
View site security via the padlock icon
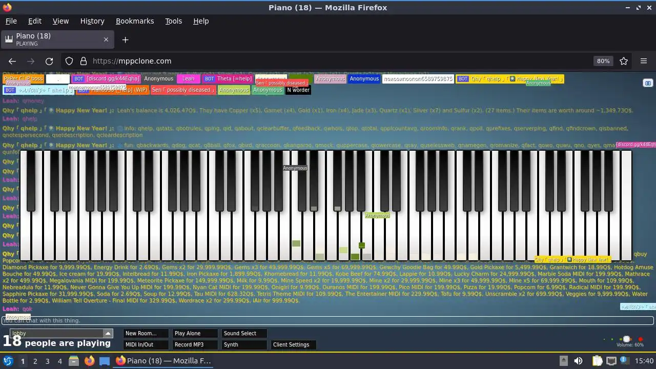pyautogui.click(x=83, y=61)
